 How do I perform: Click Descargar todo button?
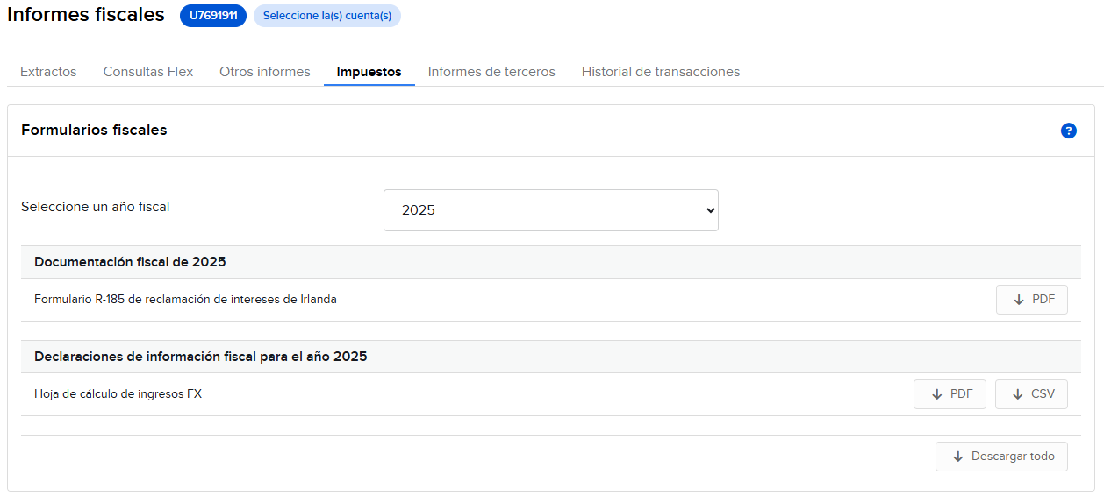pyautogui.click(x=1001, y=457)
